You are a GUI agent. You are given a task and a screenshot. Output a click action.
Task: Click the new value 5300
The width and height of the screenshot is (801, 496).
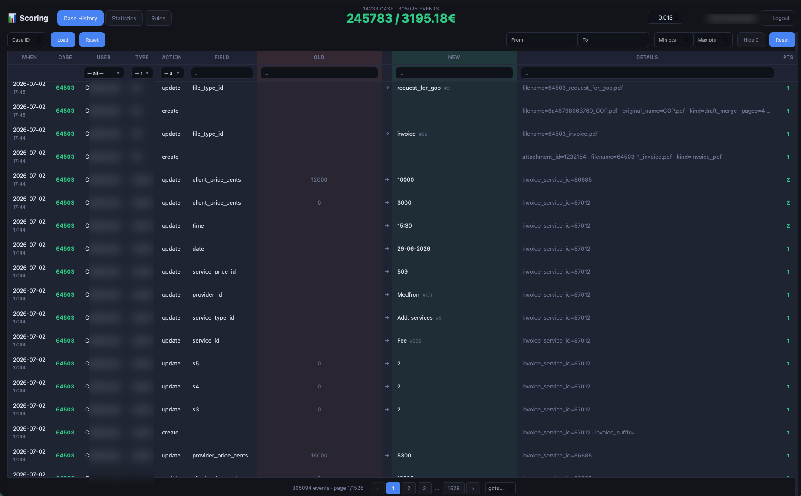[x=404, y=455]
